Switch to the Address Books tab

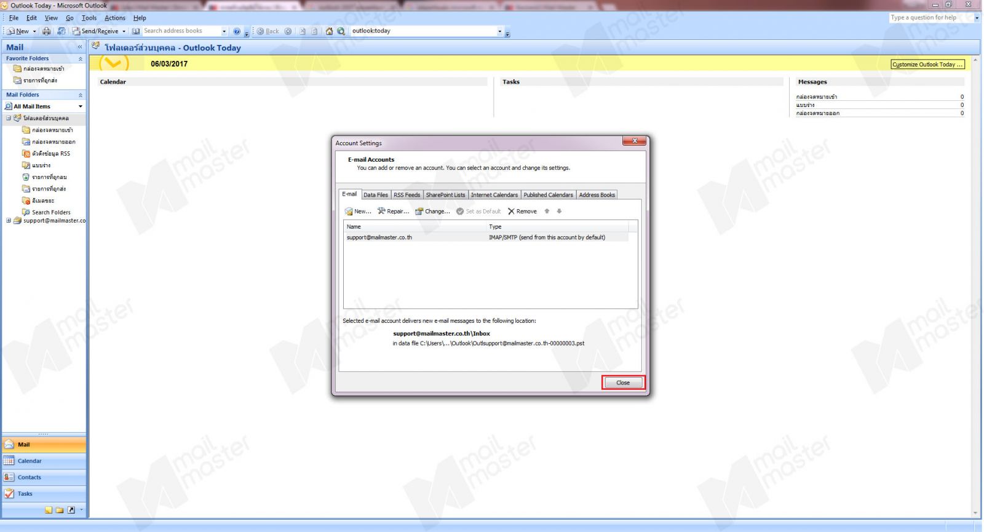pyautogui.click(x=597, y=195)
